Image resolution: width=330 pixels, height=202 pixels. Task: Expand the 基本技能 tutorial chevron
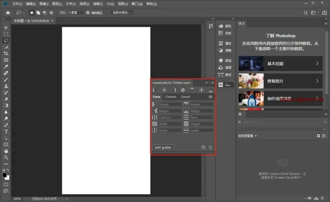point(317,63)
